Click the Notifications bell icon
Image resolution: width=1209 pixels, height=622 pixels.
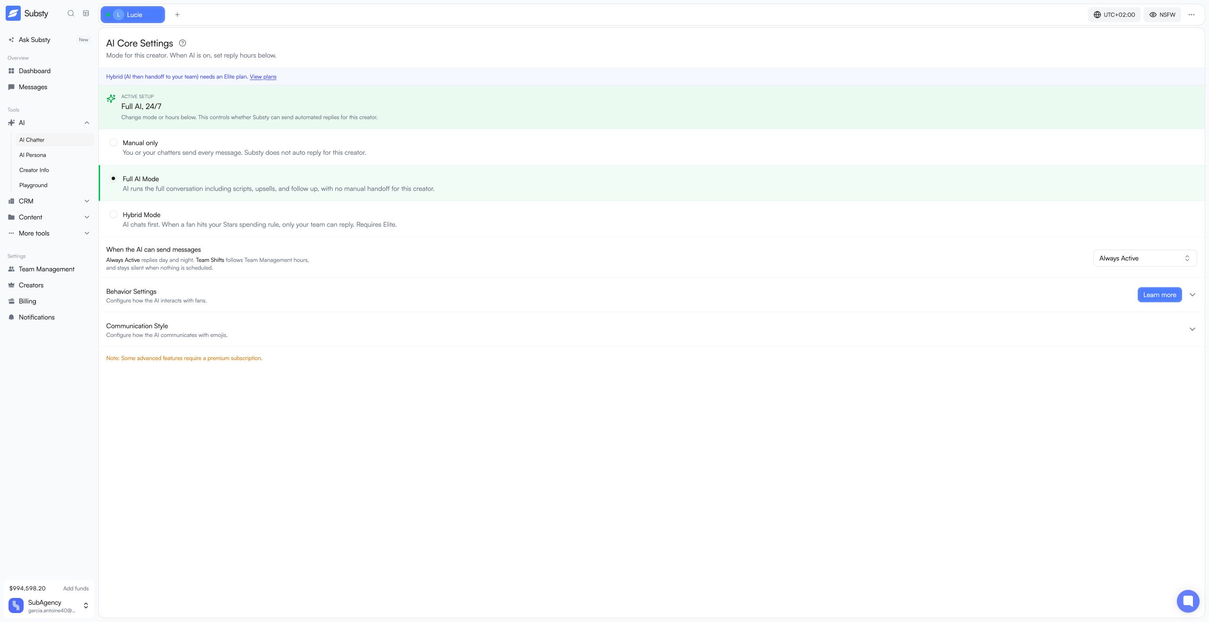11,318
